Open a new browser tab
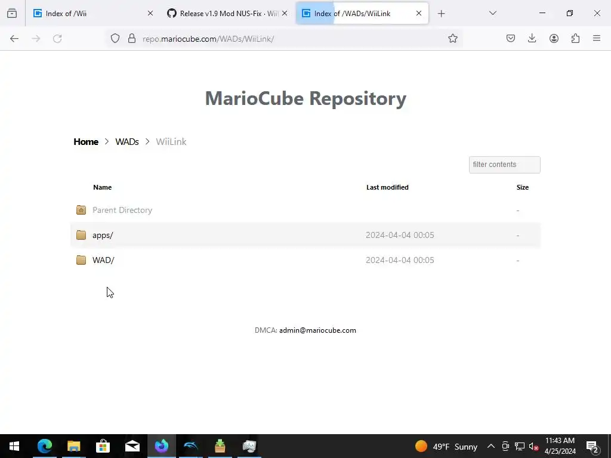Image resolution: width=611 pixels, height=458 pixels. tap(441, 14)
